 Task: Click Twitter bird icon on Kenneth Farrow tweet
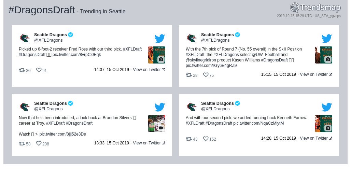point(327,107)
